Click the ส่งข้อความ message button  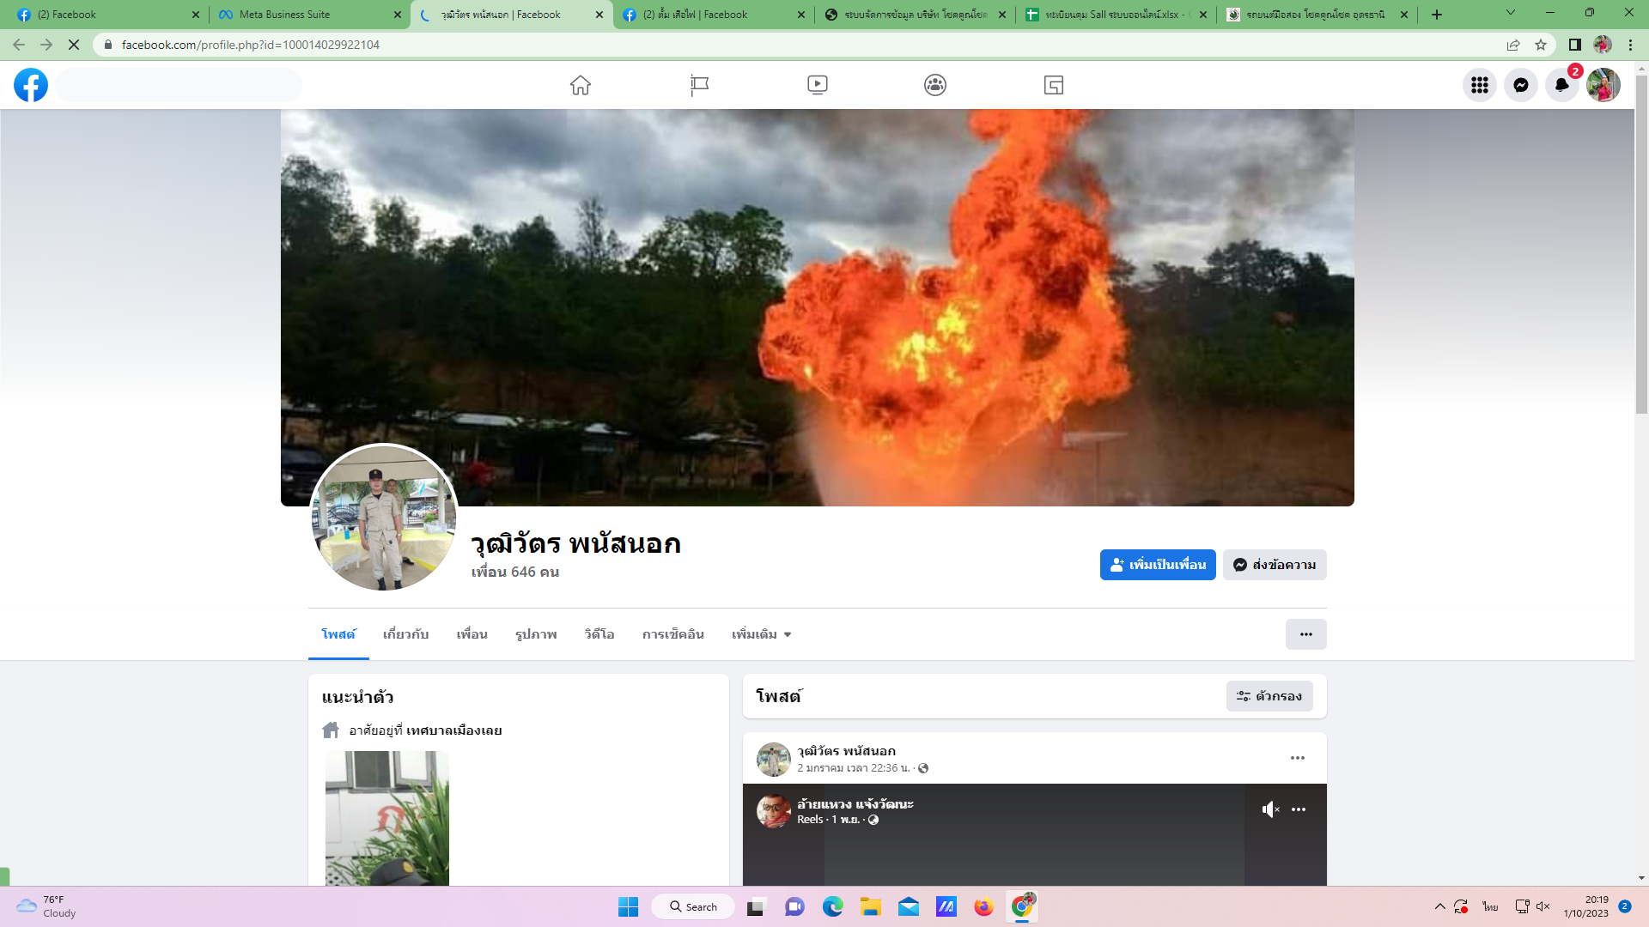click(1275, 565)
